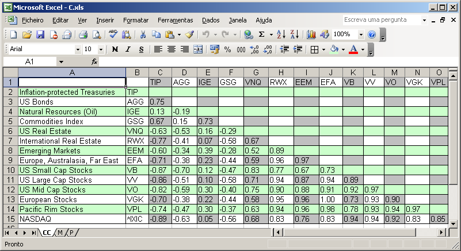Toggle underline formatting (S button)
The width and height of the screenshot is (461, 251).
point(142,49)
